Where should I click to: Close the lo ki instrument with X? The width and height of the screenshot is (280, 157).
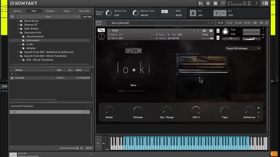coord(263,29)
